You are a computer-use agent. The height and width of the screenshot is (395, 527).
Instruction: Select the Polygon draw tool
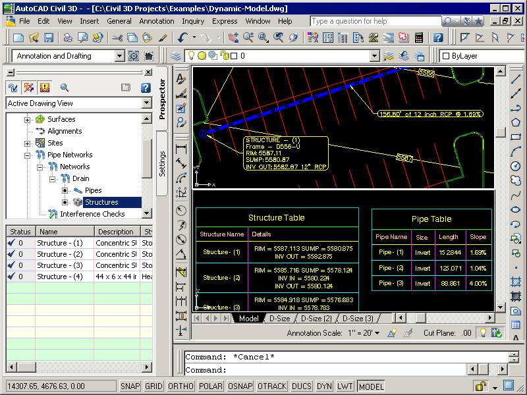(x=516, y=122)
